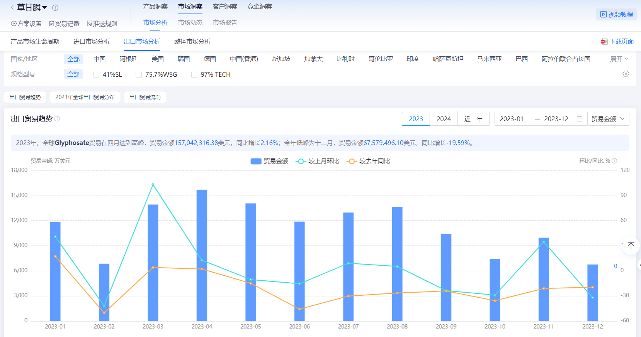Open 整体市场分析 tab
This screenshot has height=337, width=641.
coord(192,42)
